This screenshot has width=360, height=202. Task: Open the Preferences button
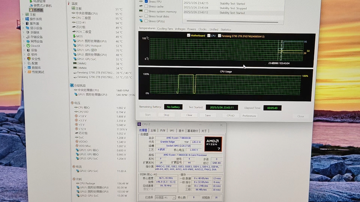249,116
